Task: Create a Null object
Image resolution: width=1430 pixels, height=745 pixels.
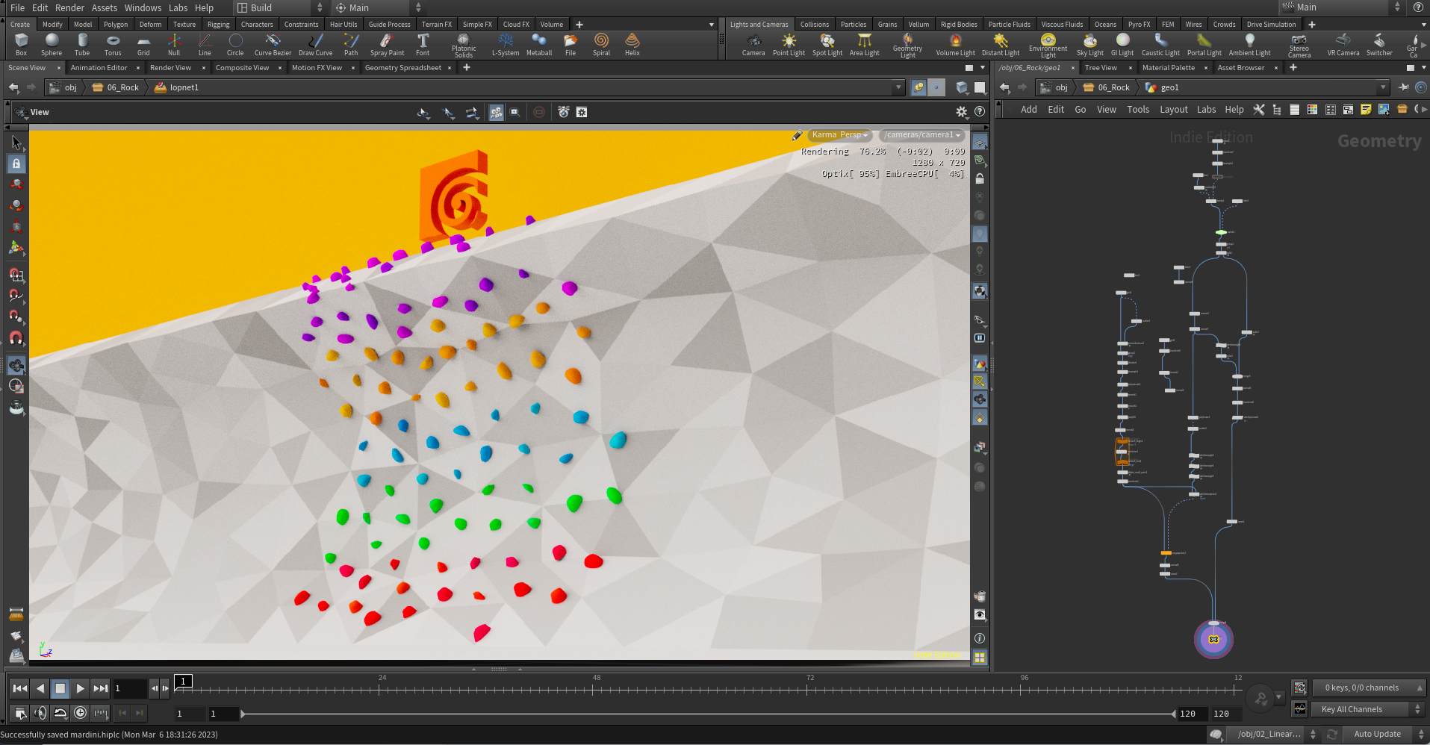Action: pyautogui.click(x=174, y=45)
